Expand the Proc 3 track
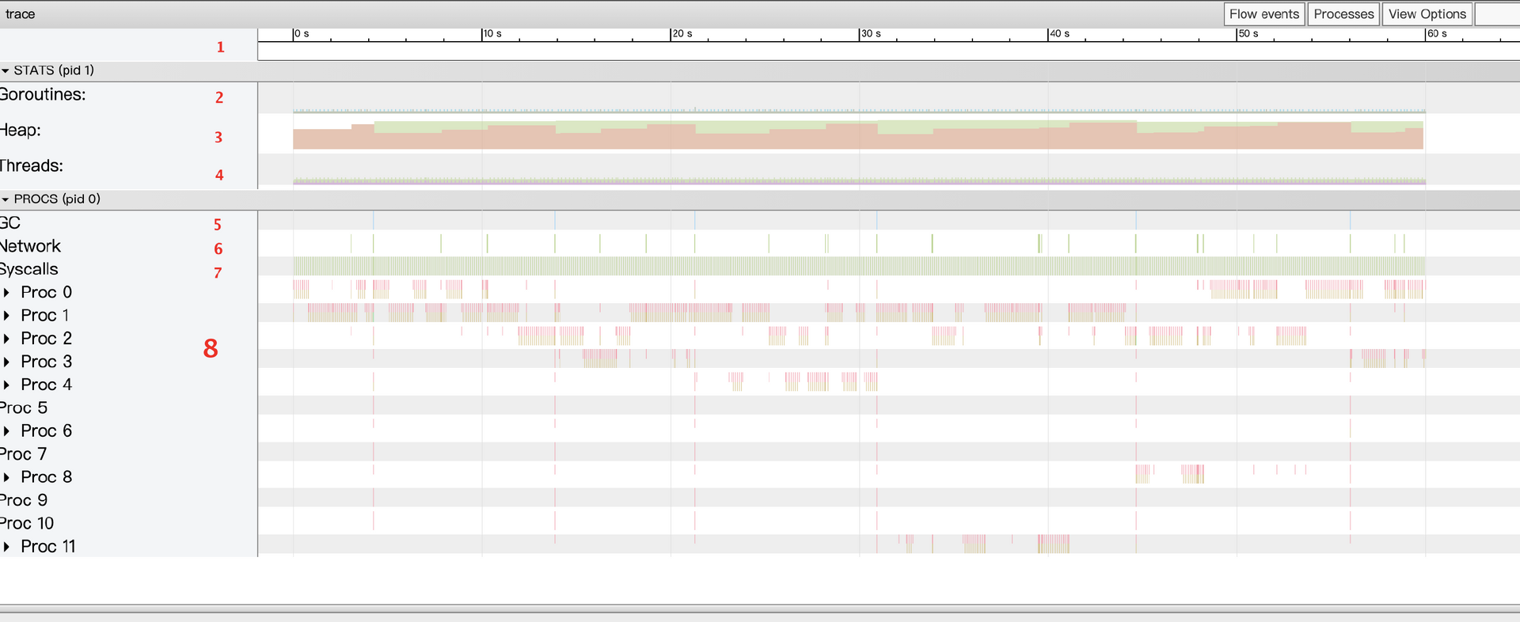The image size is (1520, 622). pos(6,362)
